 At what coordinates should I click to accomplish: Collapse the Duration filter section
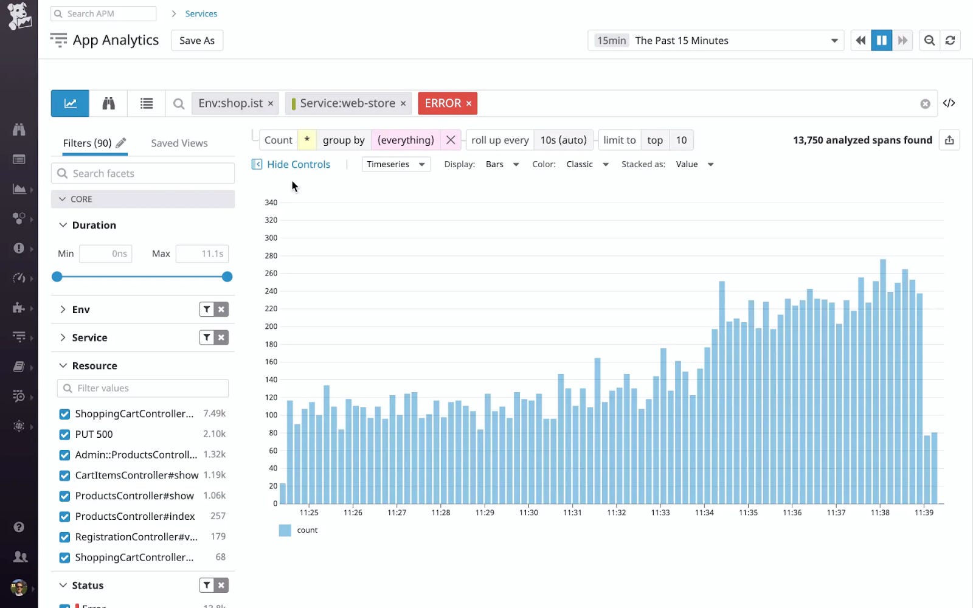(63, 225)
